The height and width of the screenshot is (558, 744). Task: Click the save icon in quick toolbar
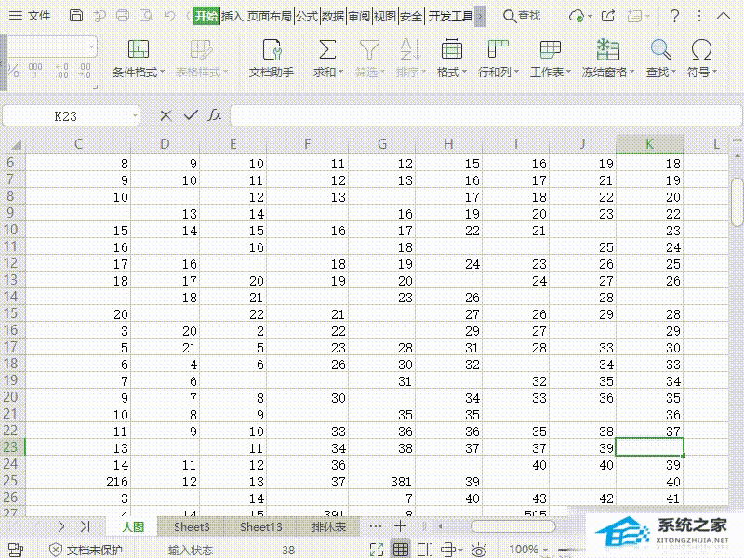(x=76, y=16)
